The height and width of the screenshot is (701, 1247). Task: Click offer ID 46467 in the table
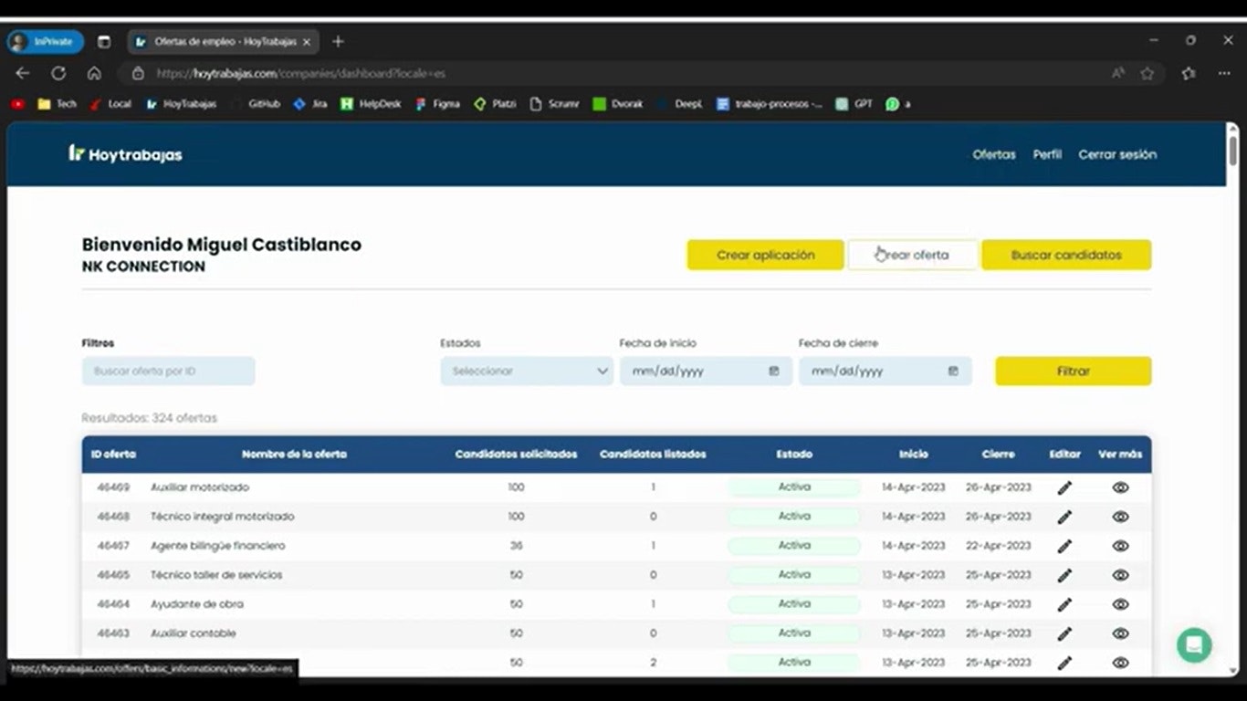point(113,546)
